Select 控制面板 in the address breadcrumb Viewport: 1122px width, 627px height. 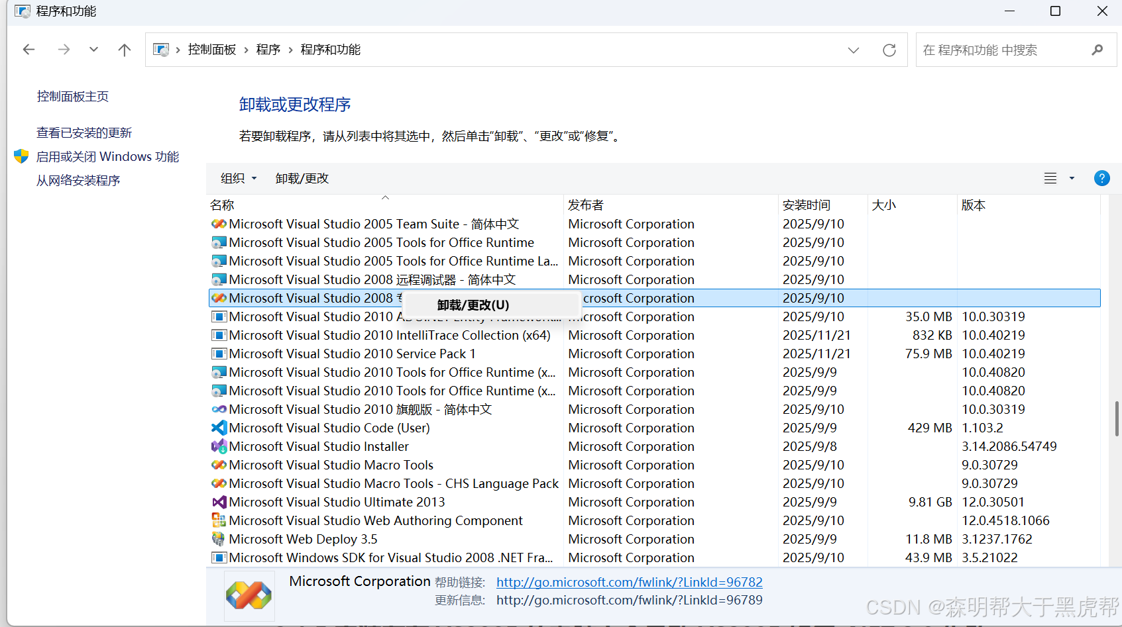(x=212, y=50)
